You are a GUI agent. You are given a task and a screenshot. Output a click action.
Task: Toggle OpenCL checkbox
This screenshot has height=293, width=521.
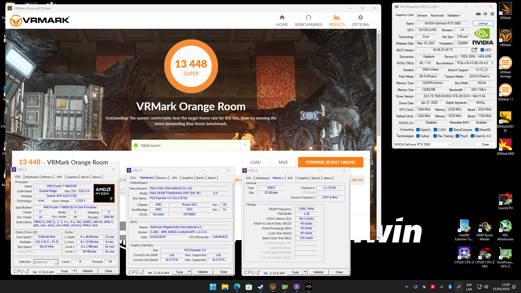coord(418,130)
